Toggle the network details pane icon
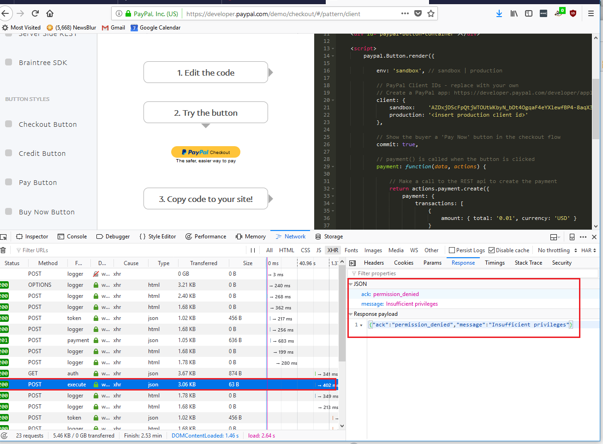Image resolution: width=603 pixels, height=444 pixels. tap(352, 263)
